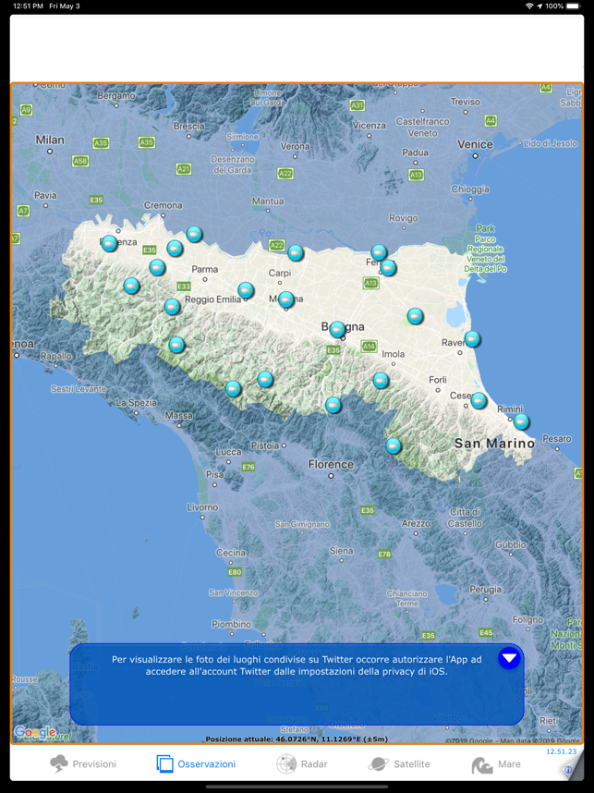Tap inland webcam marker northwest of Ravenna
Screen dimensions: 594x793
(415, 317)
